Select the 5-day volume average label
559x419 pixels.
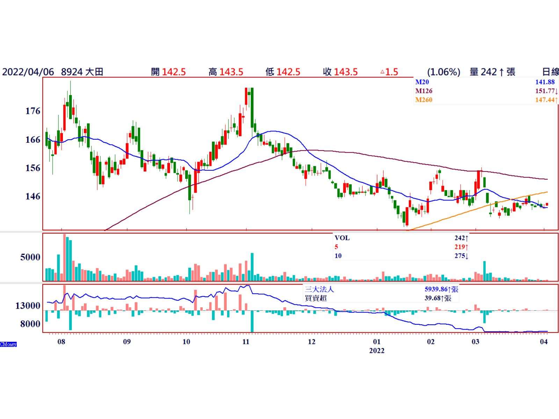tap(336, 247)
